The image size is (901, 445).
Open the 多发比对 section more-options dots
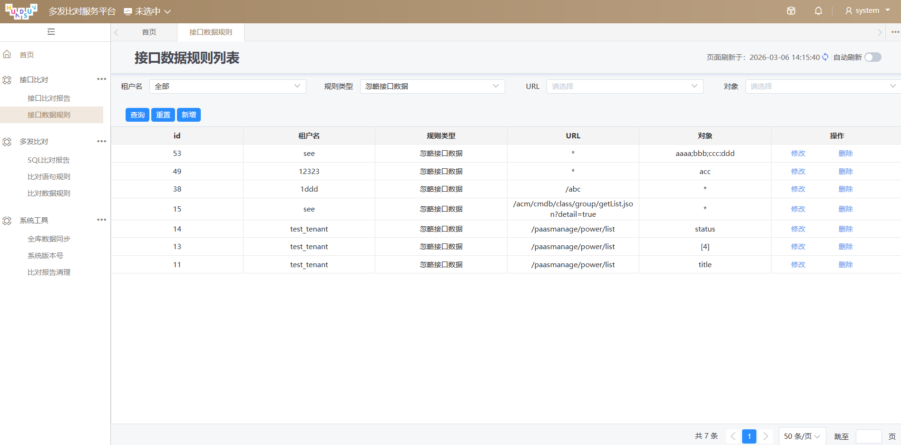101,141
